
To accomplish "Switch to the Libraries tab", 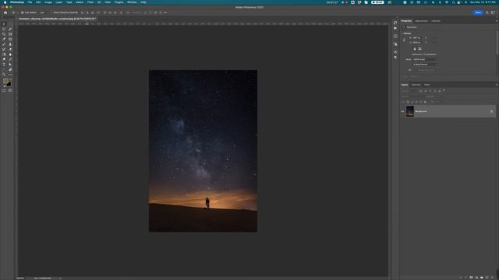I will pos(436,21).
